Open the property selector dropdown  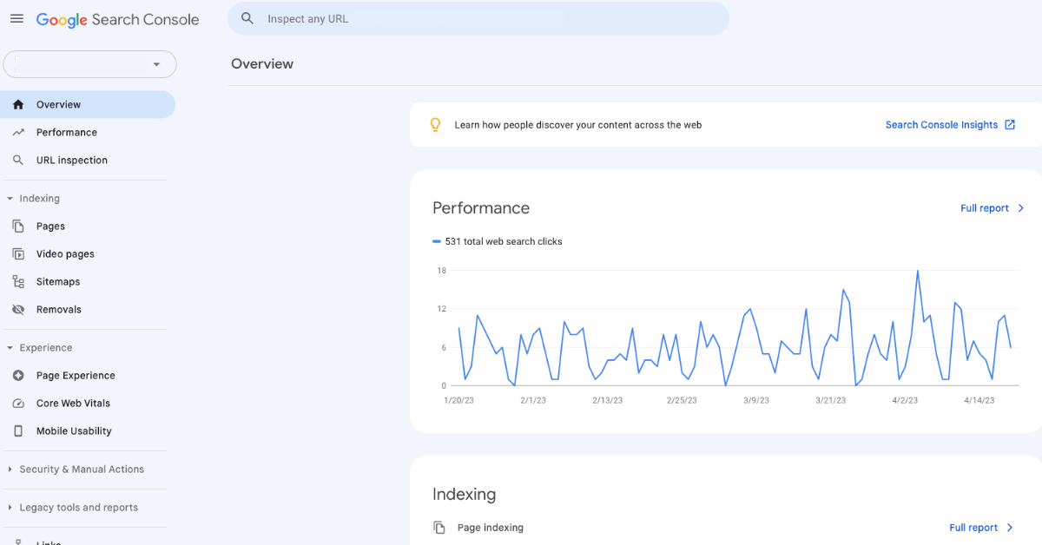[x=90, y=64]
